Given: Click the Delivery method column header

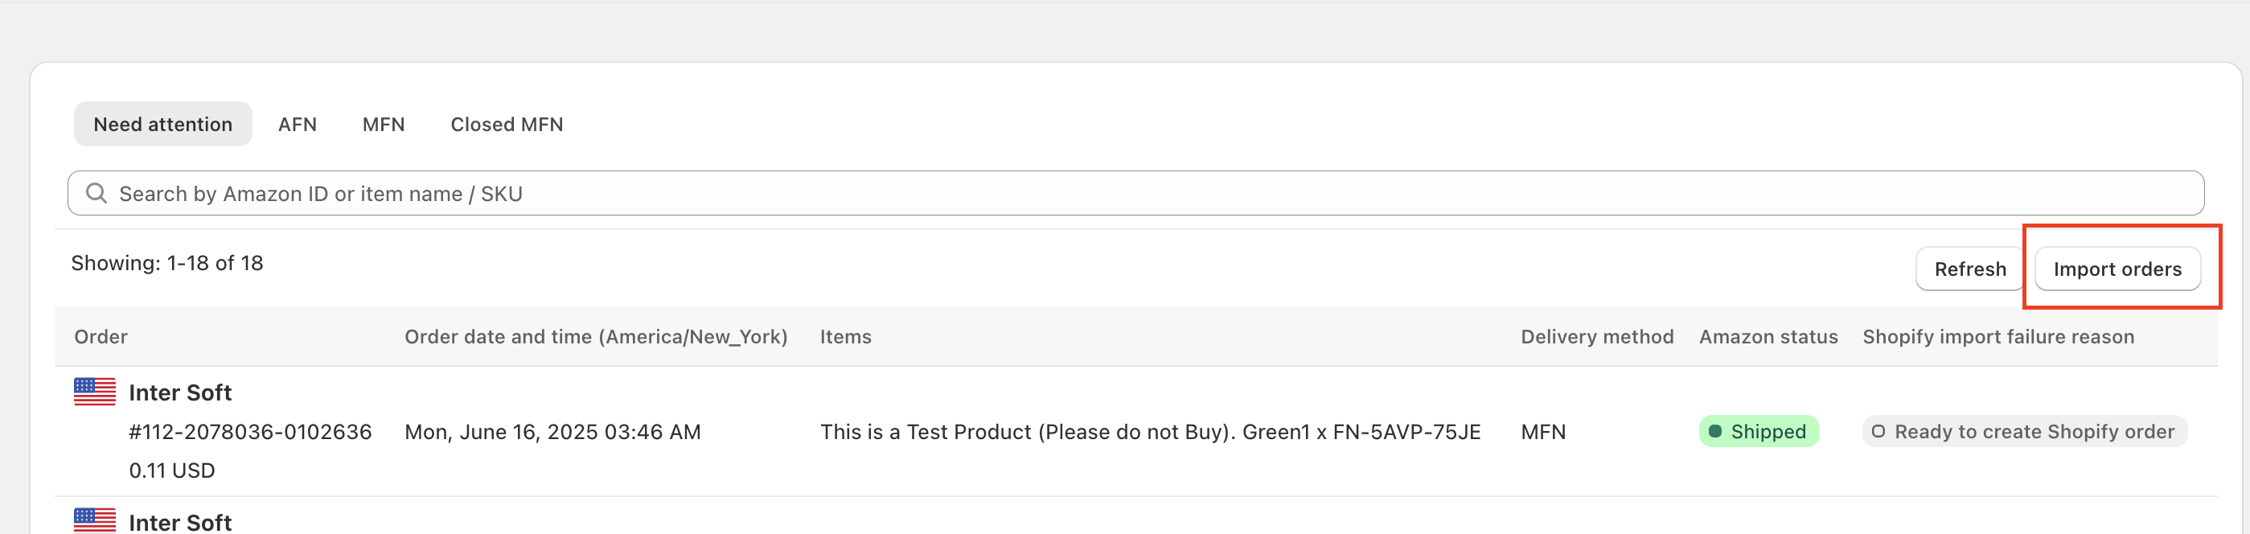Looking at the screenshot, I should pos(1597,336).
